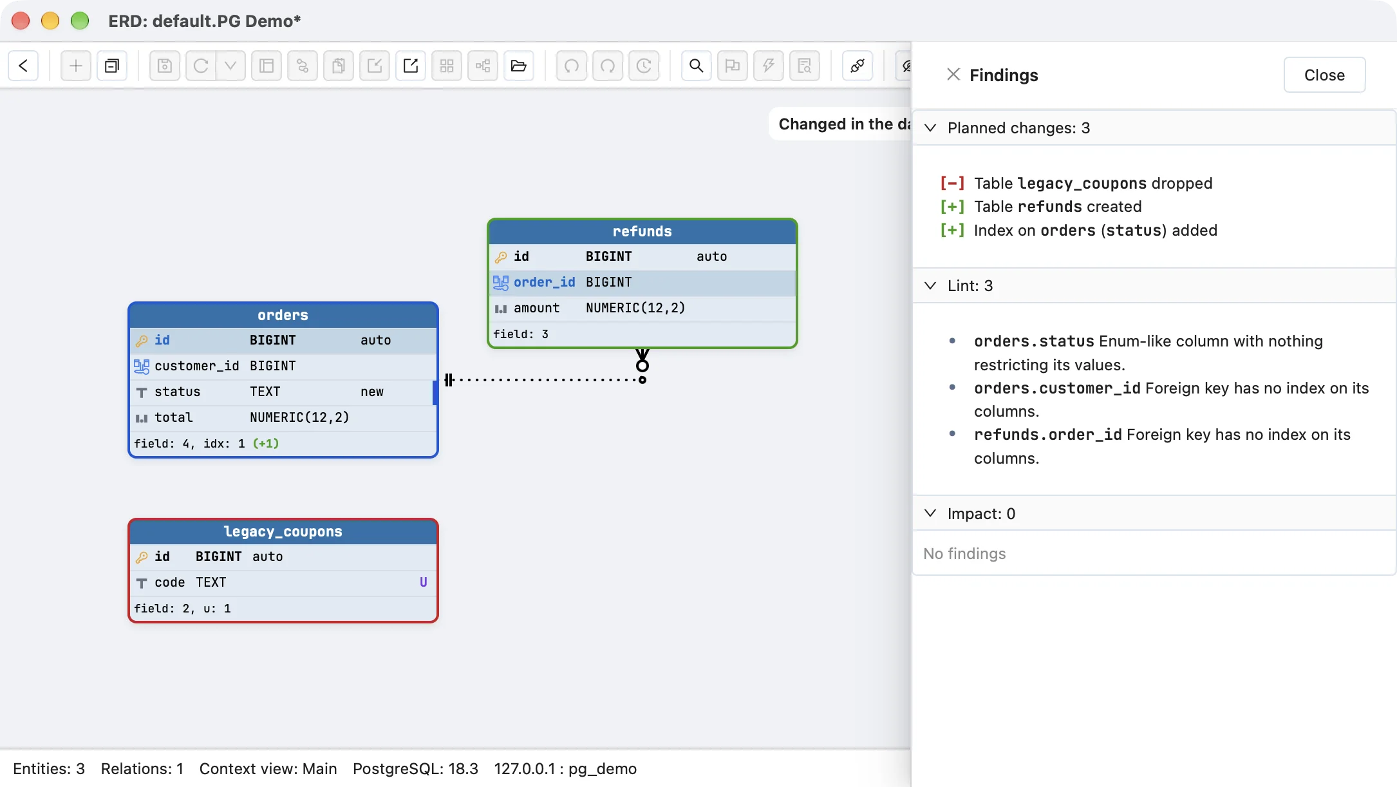Screen dimensions: 1397x787
Task: Click the redo toolbar icon
Action: coord(608,66)
